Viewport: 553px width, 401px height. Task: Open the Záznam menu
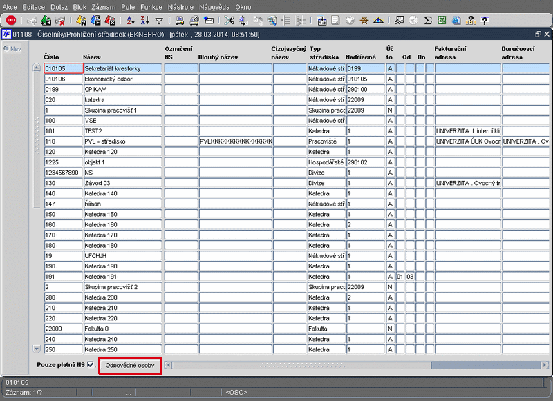click(103, 7)
